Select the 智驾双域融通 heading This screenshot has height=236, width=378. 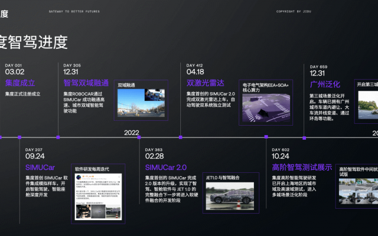coord(86,83)
